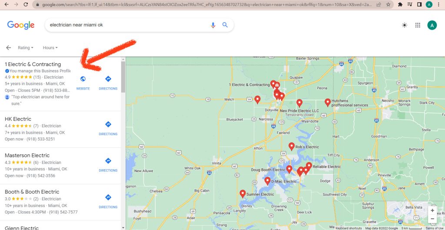Click the D-Mac Electric map pin
The width and height of the screenshot is (445, 230).
(267, 180)
